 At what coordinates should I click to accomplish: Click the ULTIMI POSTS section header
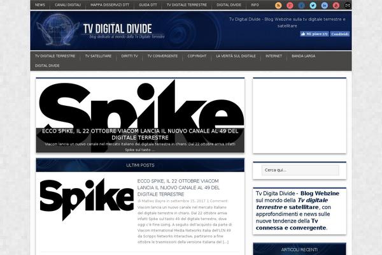(x=140, y=165)
